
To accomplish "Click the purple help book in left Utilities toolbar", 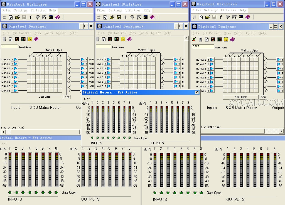I will coord(58,17).
